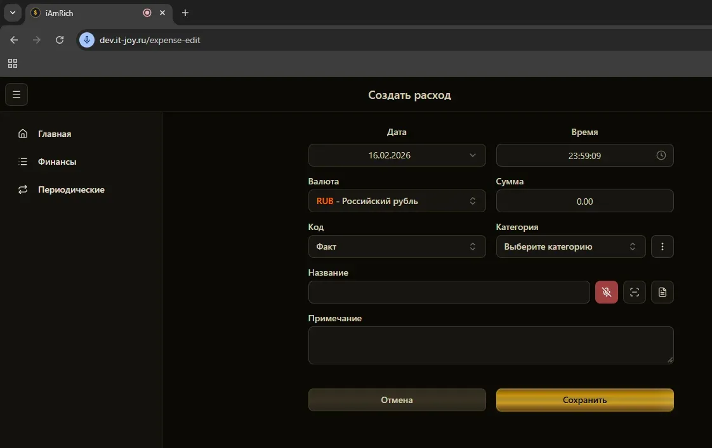Open the currency RUB dropdown
Viewport: 712px width, 448px height.
(x=397, y=201)
